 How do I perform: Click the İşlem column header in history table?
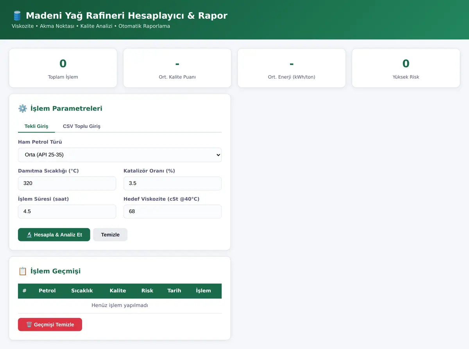pos(204,291)
